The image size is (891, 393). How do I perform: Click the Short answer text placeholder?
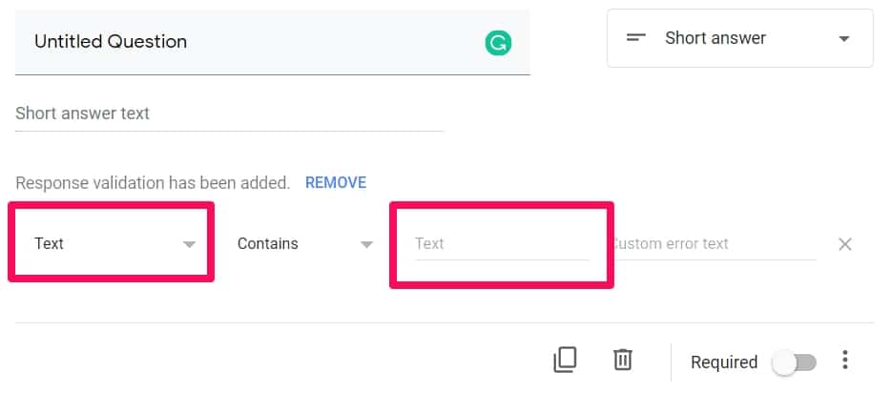pyautogui.click(x=82, y=113)
